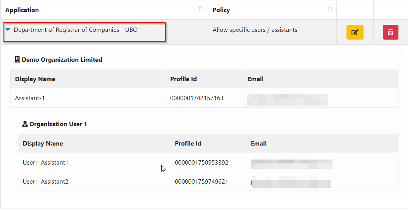This screenshot has height=210, width=412.
Task: Collapse the Department of Registrar row arrow
Action: [8, 30]
